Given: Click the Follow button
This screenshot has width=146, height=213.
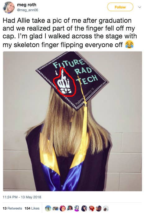Looking at the screenshot, I should (120, 7).
